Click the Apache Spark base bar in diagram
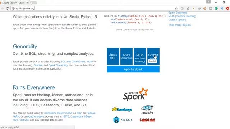230x129 pixels. click(x=133, y=69)
